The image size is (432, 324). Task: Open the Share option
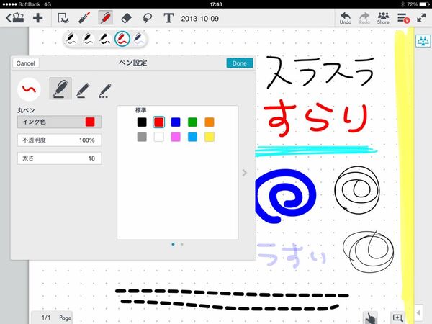coord(383,18)
